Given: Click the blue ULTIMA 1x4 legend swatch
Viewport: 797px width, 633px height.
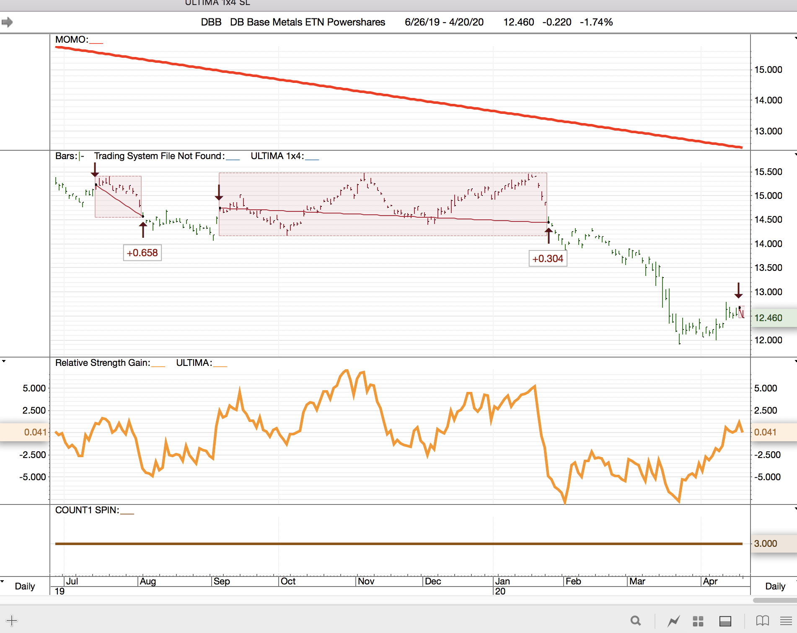Looking at the screenshot, I should click(312, 159).
